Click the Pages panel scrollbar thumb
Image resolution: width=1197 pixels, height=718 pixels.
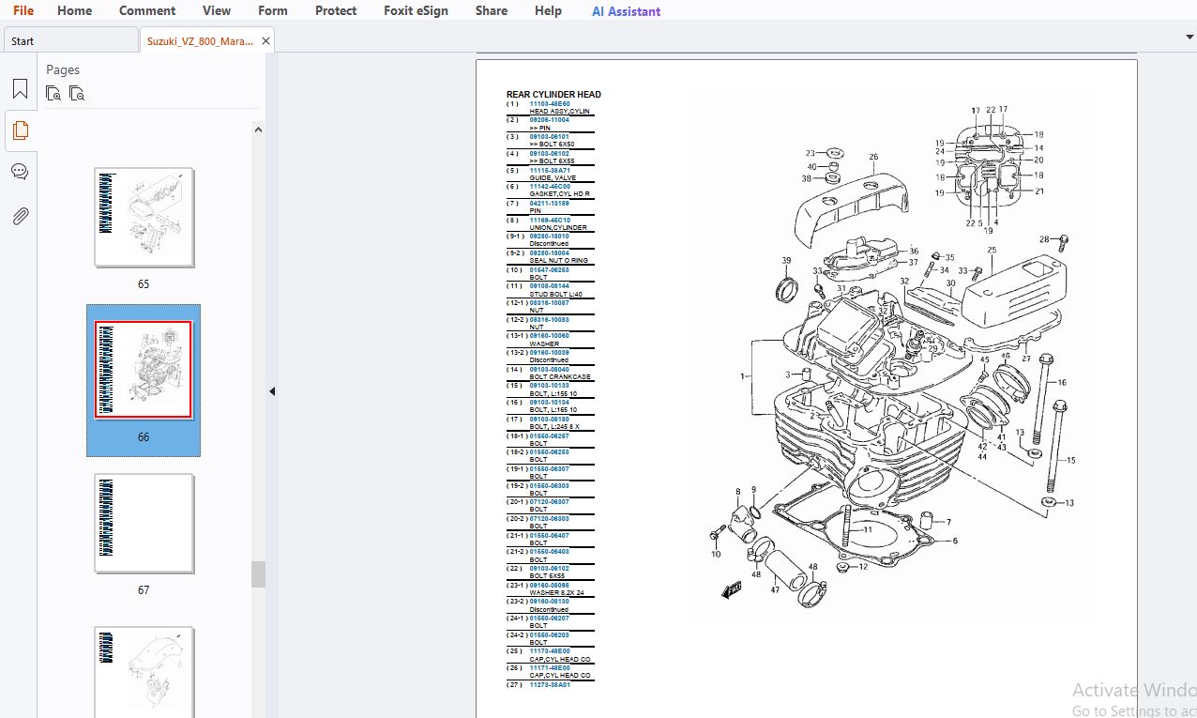(258, 574)
